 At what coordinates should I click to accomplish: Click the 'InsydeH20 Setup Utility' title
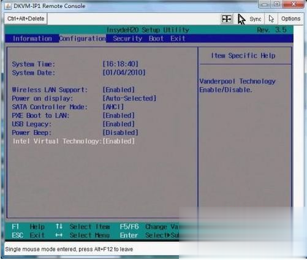point(148,30)
